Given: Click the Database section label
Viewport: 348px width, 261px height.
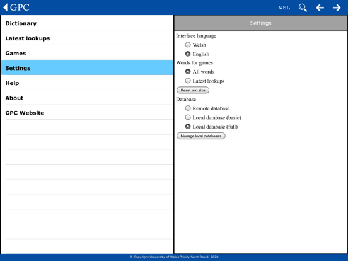Looking at the screenshot, I should coord(186,99).
